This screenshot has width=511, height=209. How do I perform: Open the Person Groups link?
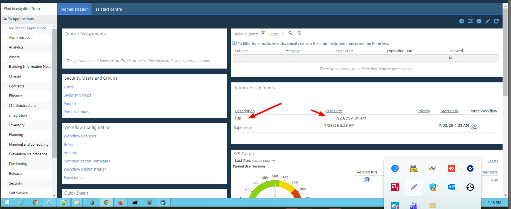(76, 112)
